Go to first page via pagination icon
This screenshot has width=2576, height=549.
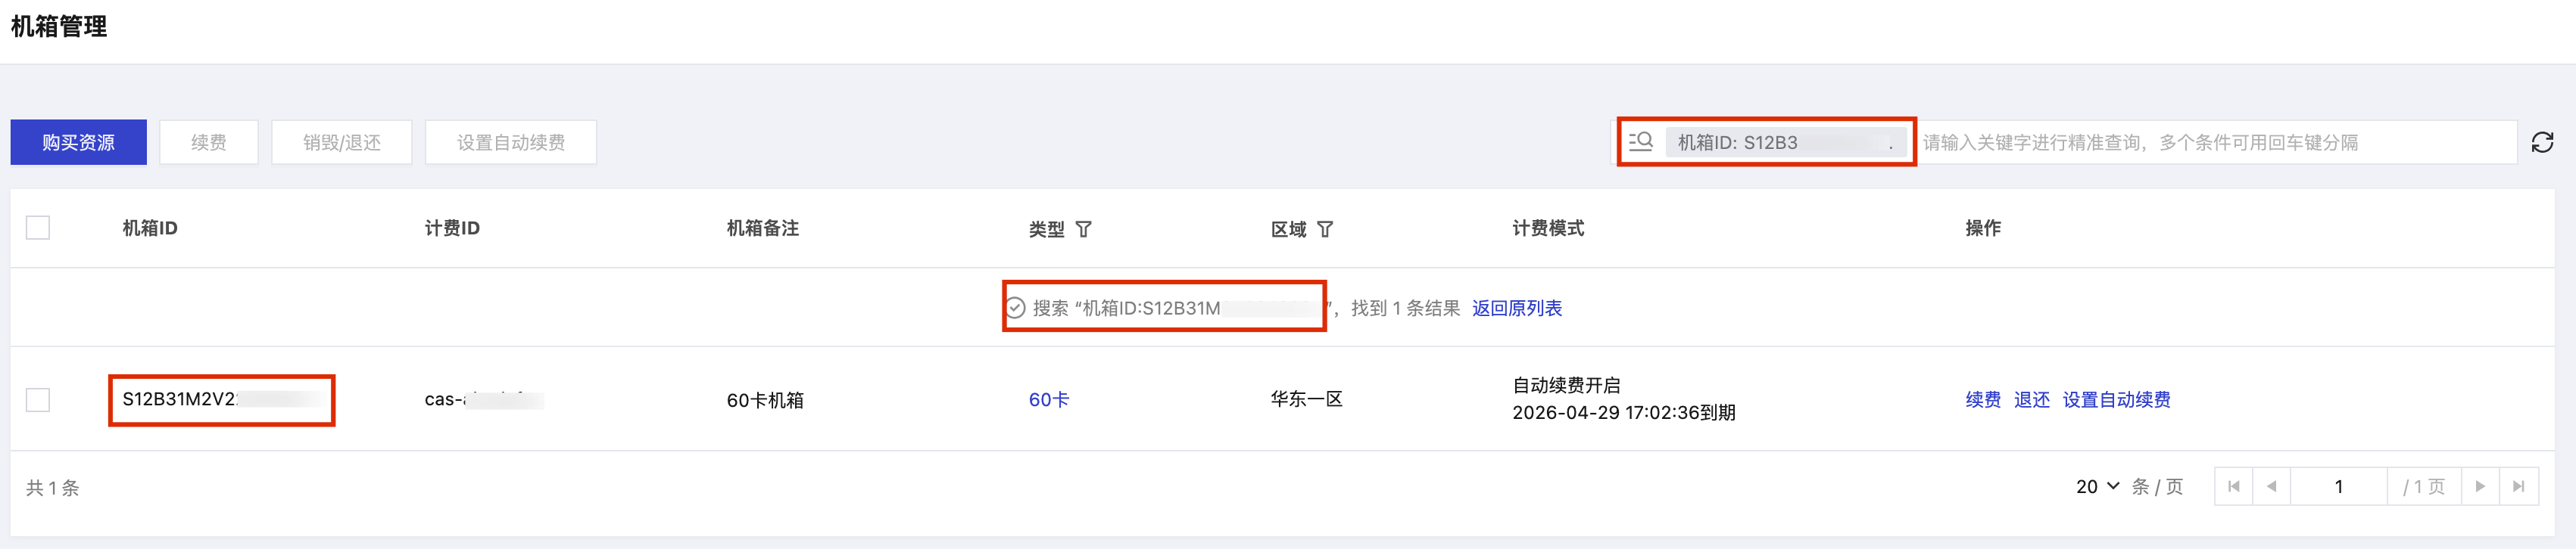click(2234, 487)
